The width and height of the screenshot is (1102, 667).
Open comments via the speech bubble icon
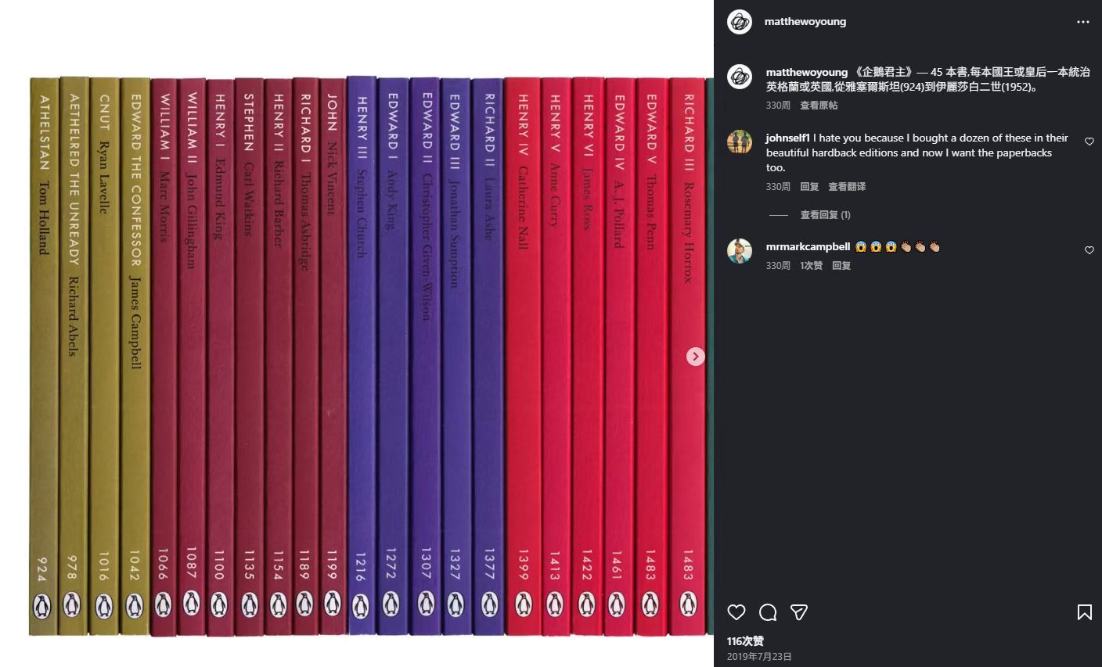768,612
